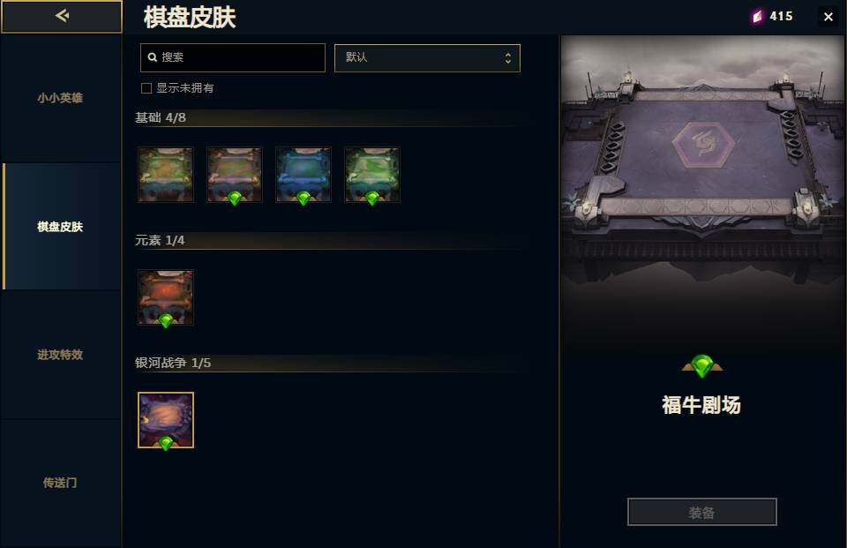Select the purple Galaxies arena skin
Screen dimensions: 847x548
point(165,420)
